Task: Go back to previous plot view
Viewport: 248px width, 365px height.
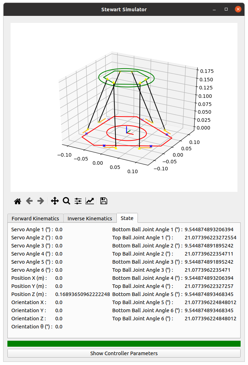Action: (x=29, y=201)
